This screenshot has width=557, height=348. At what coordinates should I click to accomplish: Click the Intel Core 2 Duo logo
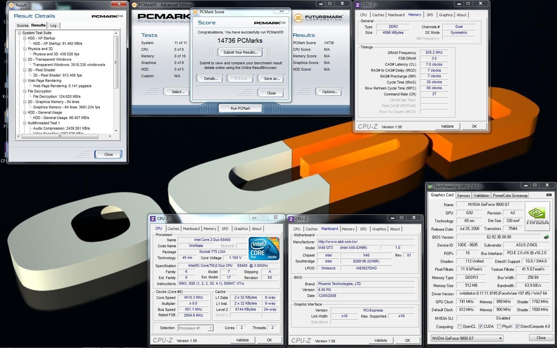pos(264,248)
